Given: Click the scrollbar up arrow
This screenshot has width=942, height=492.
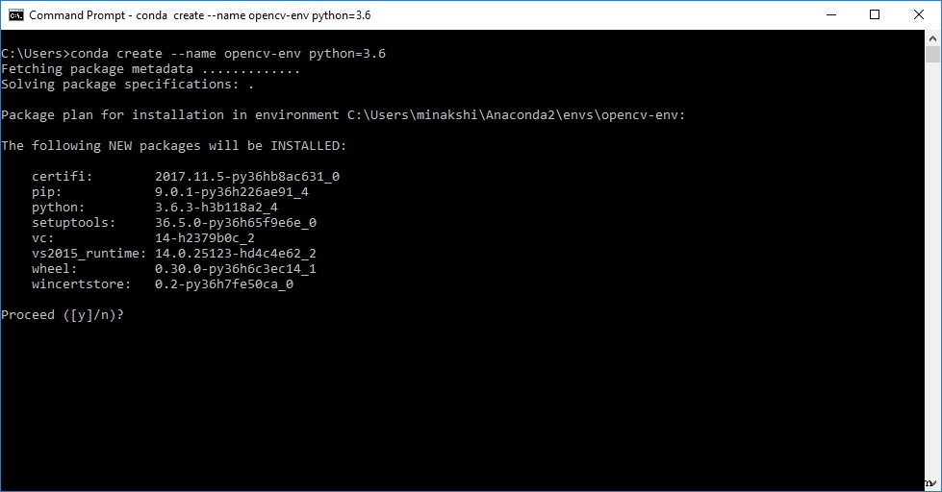Looking at the screenshot, I should point(933,40).
